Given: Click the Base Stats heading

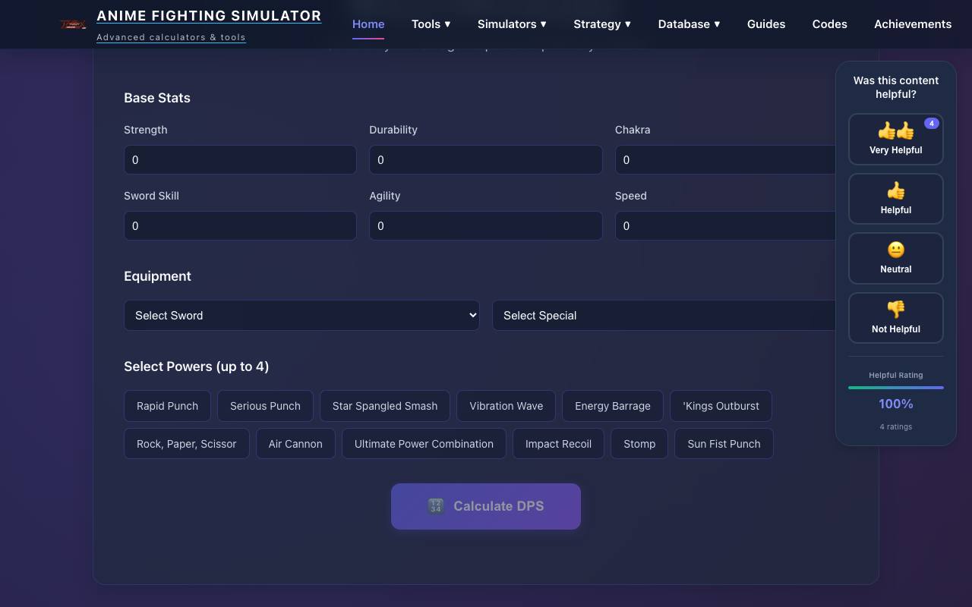Looking at the screenshot, I should coord(157,98).
